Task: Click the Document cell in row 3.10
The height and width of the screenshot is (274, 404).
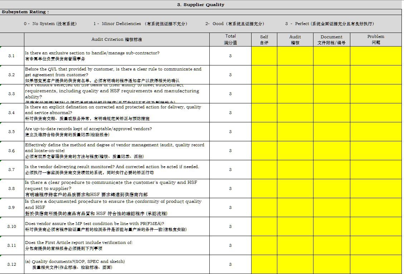Action: (332, 226)
